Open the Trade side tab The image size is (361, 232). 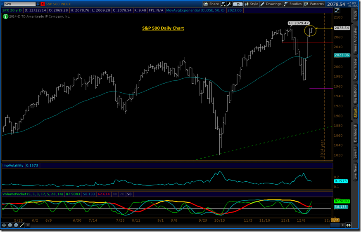(x=355, y=15)
